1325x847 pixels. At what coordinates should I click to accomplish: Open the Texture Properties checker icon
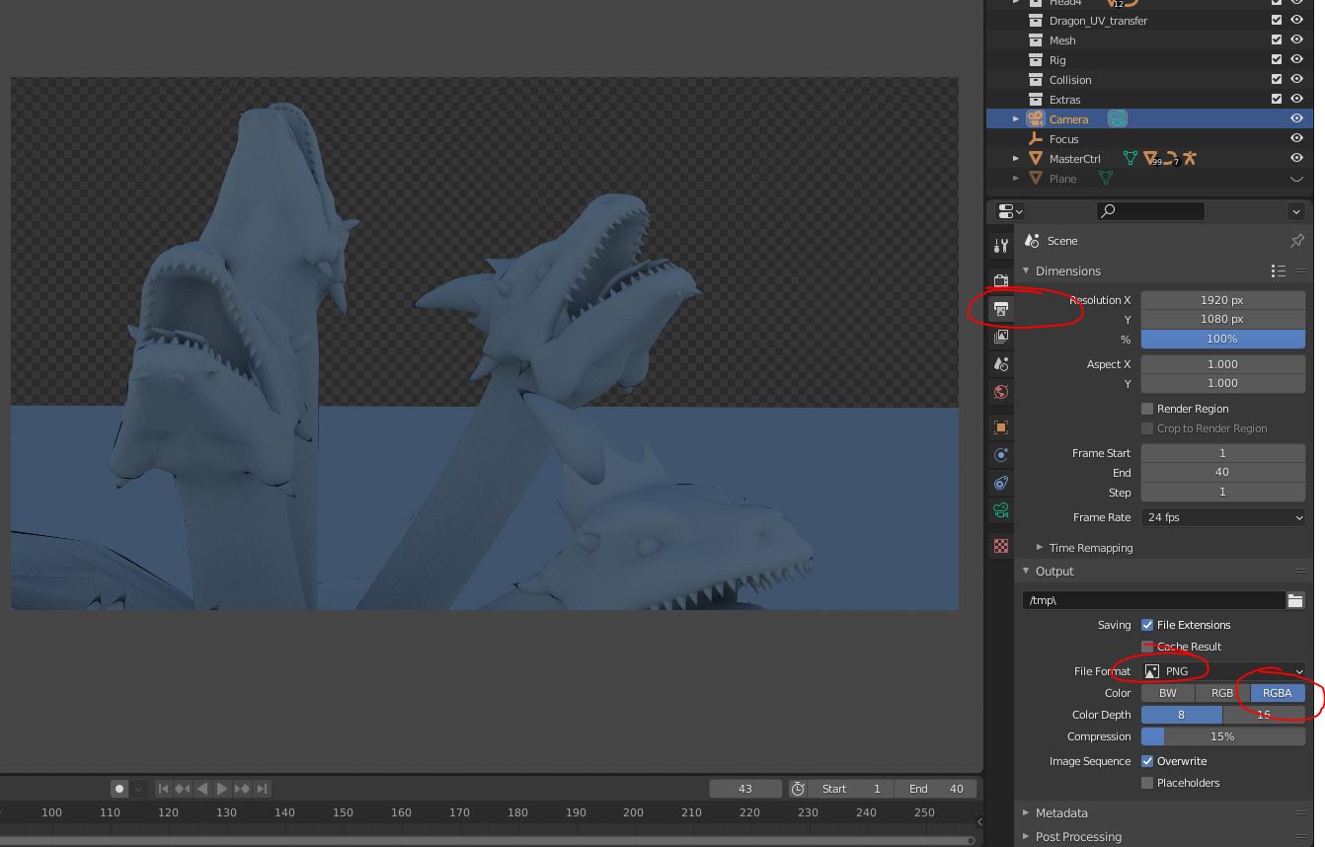pos(1000,546)
